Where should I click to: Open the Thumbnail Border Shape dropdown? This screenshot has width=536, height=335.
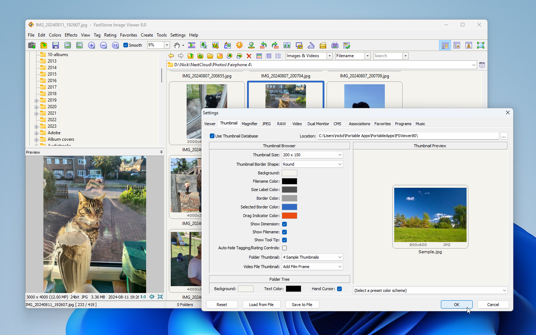pos(312,164)
